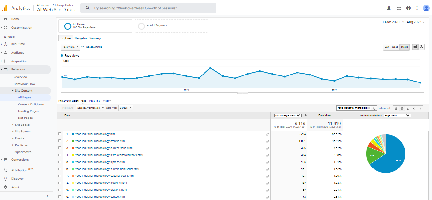Open the Google apps grid
432x200 pixels.
(x=399, y=8)
